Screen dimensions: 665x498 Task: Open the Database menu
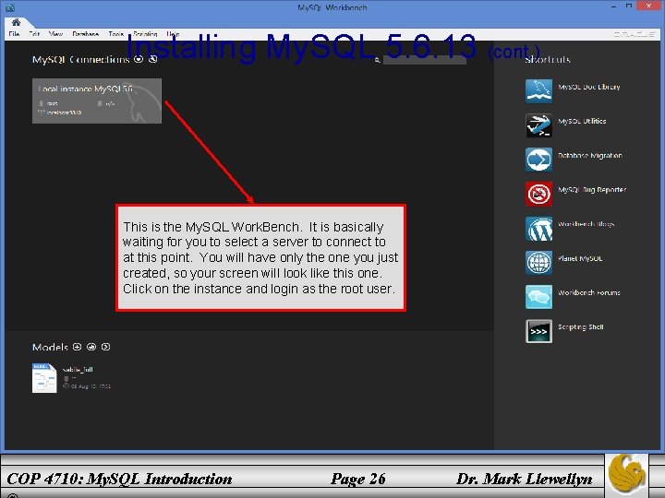(x=86, y=34)
